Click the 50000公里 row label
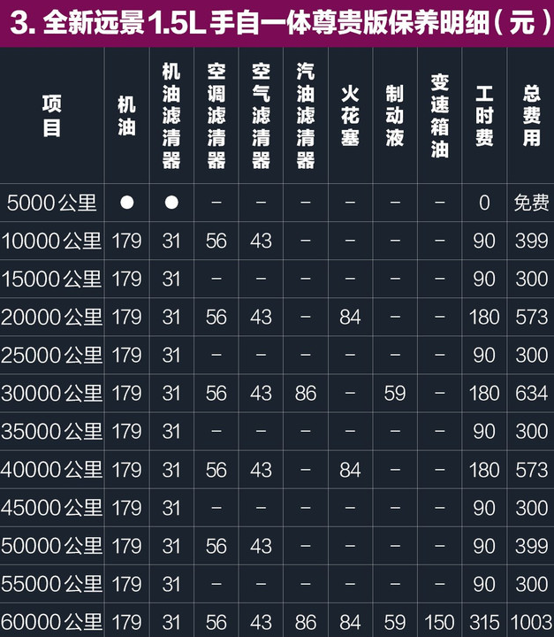 [x=51, y=546]
